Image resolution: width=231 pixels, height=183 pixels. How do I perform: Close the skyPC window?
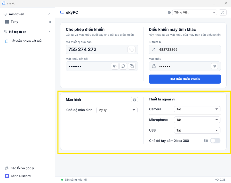click(x=226, y=3)
